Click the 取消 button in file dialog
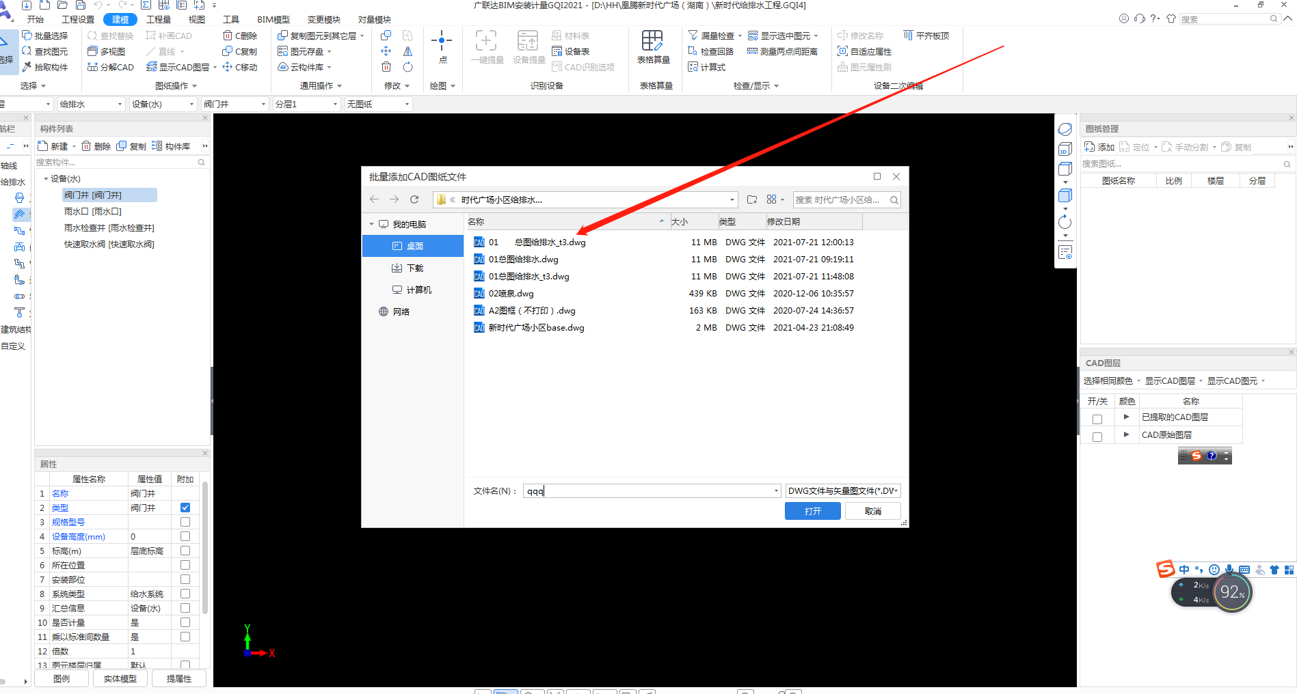 (x=873, y=511)
